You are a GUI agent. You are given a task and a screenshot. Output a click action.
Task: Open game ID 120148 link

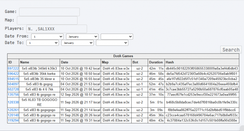pyautogui.click(x=13, y=115)
